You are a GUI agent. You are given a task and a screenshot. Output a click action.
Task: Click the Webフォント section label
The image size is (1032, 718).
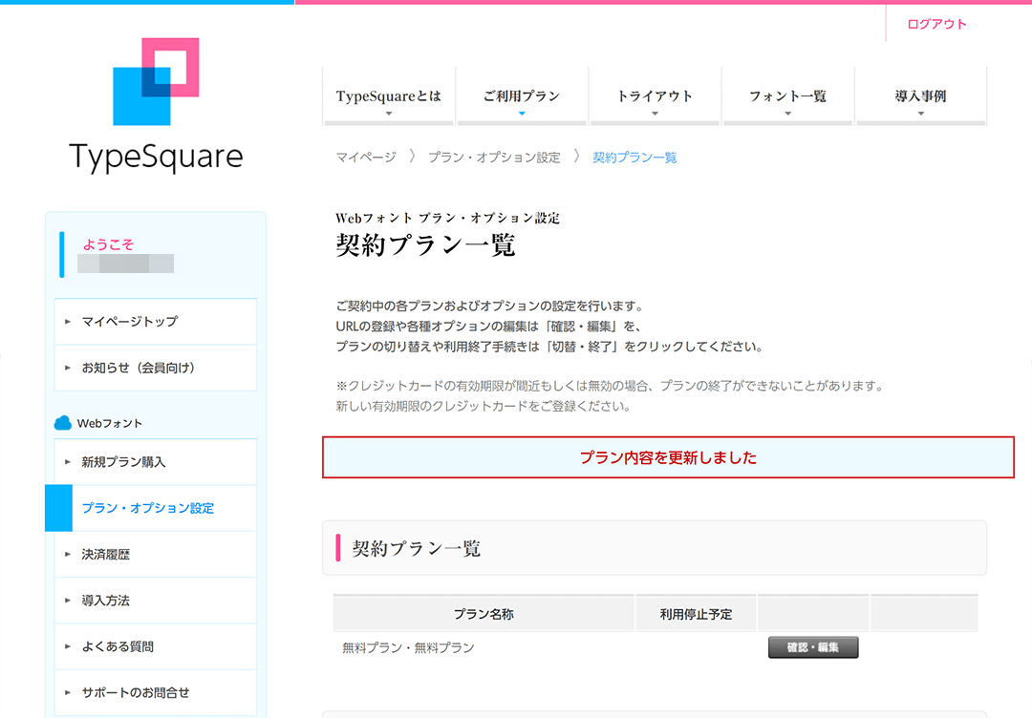pyautogui.click(x=109, y=423)
